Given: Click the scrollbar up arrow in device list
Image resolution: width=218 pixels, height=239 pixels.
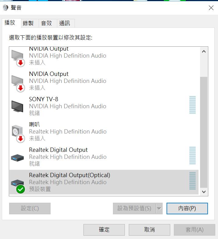Looking at the screenshot, I should pyautogui.click(x=204, y=52).
